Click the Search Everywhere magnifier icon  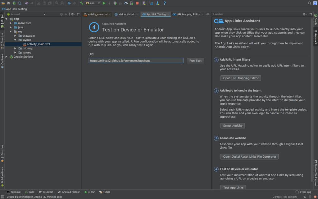pyautogui.click(x=310, y=3)
